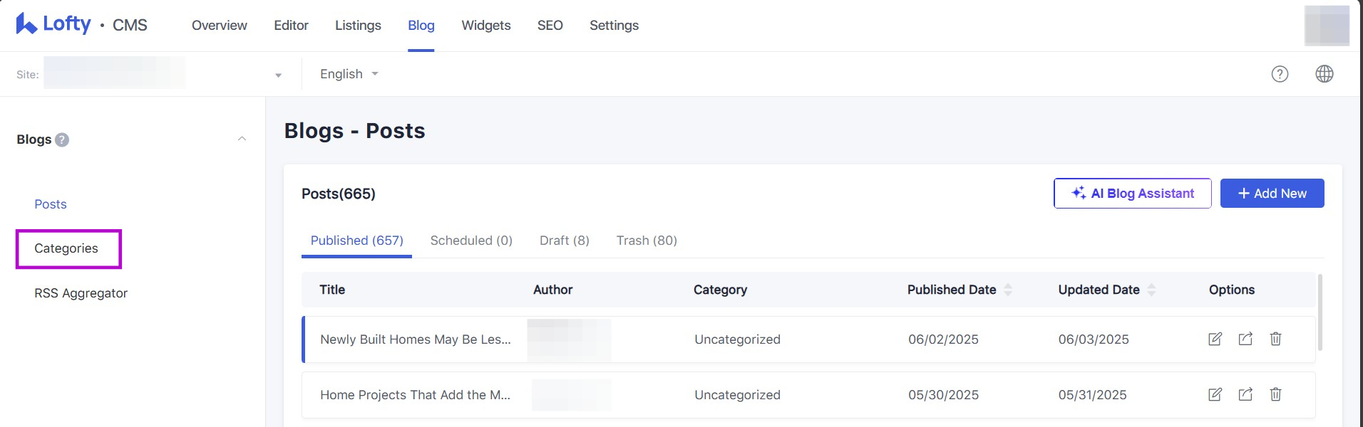Click the share icon for Newly Built Homes post
1363x427 pixels.
[x=1245, y=339]
